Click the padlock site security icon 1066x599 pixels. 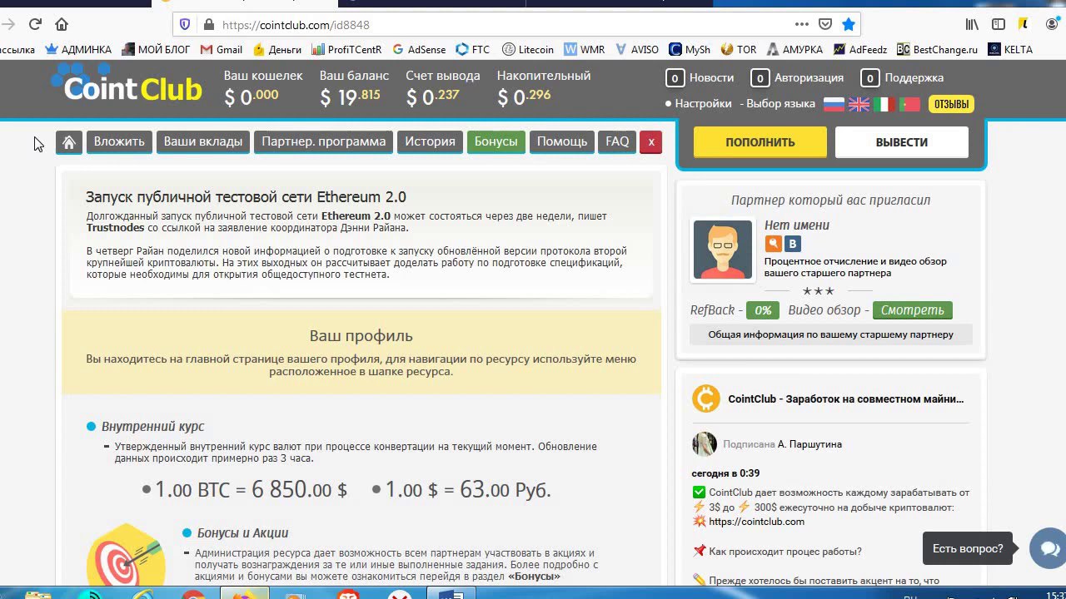pyautogui.click(x=207, y=24)
